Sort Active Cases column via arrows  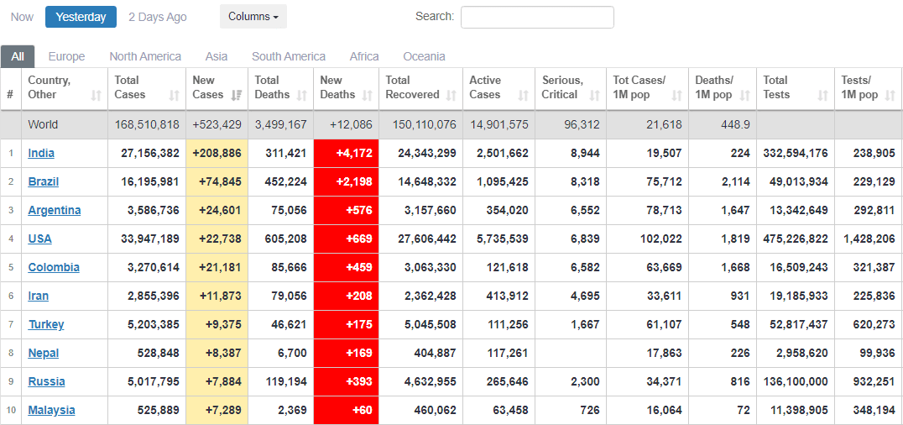524,96
